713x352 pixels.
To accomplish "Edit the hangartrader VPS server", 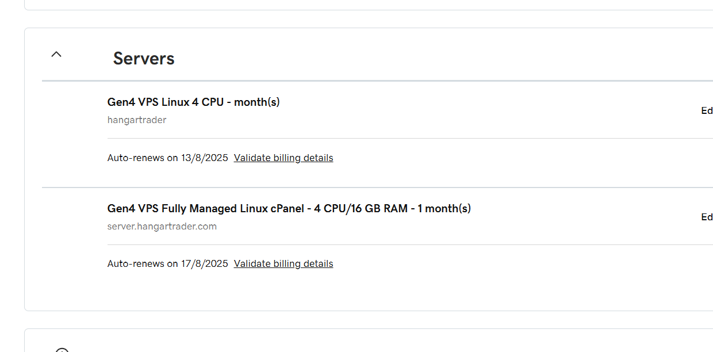I will [x=707, y=110].
